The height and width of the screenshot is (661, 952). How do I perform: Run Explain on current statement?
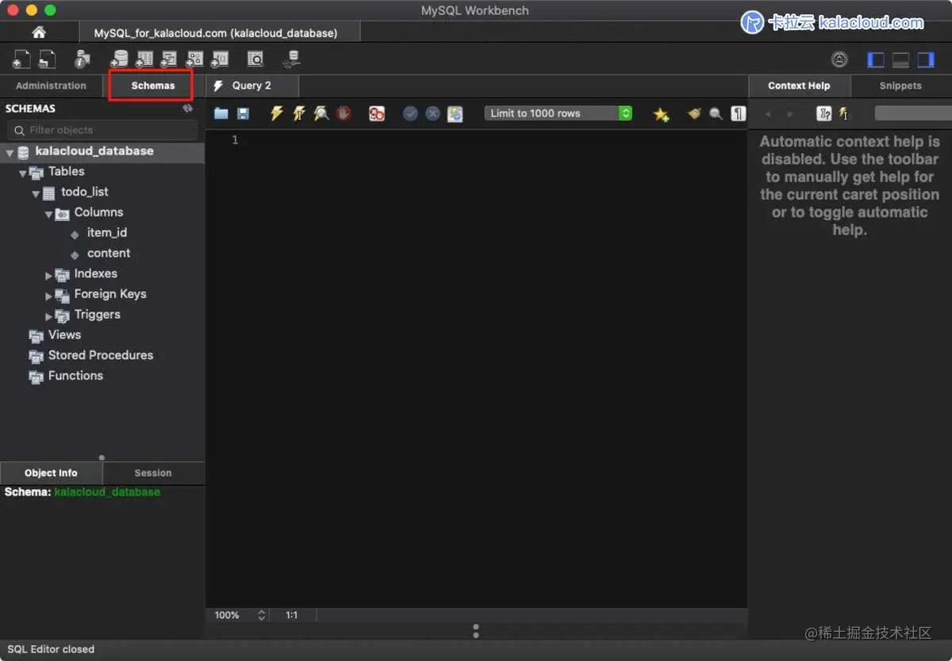coord(321,113)
